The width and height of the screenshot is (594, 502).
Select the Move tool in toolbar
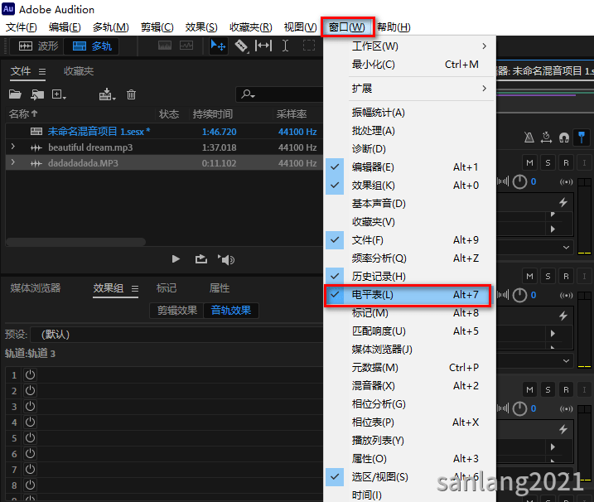pyautogui.click(x=218, y=46)
